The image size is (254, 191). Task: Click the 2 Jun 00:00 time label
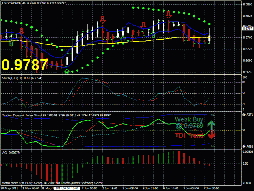tap(89, 189)
